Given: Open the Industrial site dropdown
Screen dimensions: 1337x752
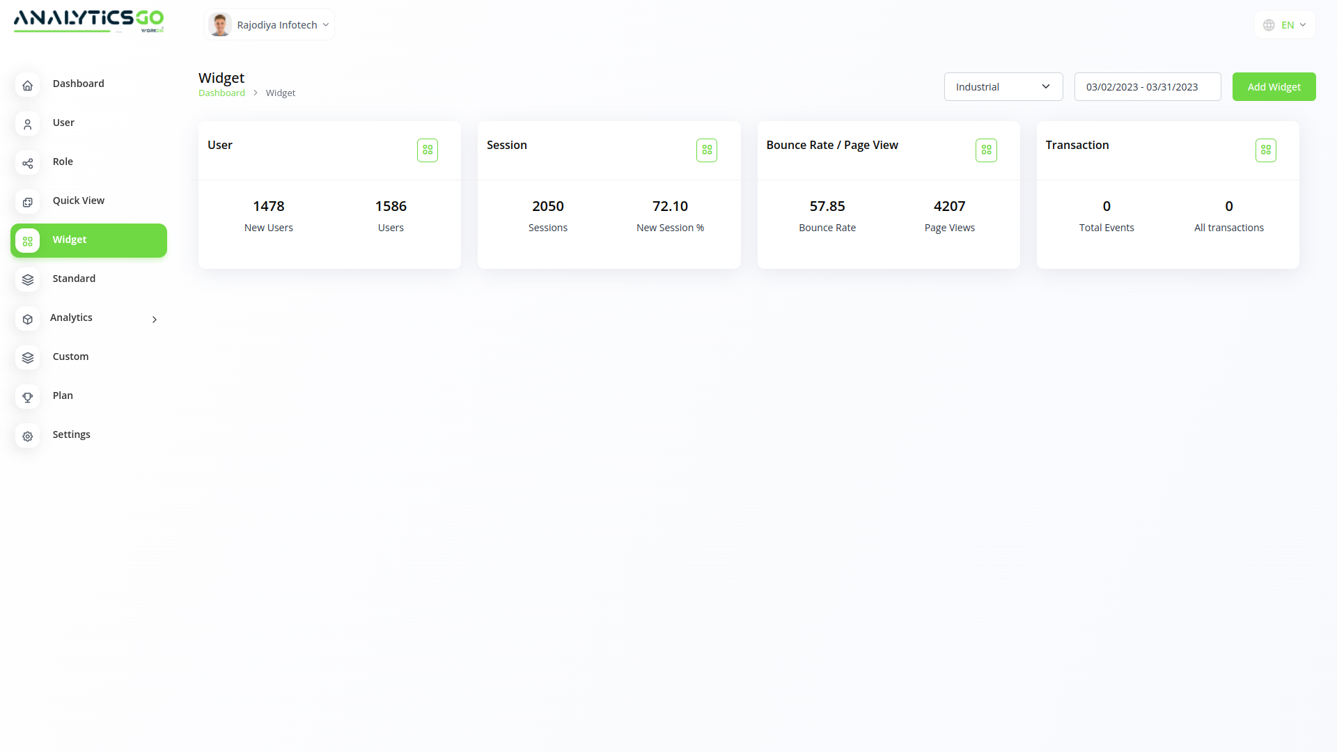Looking at the screenshot, I should coord(1003,87).
